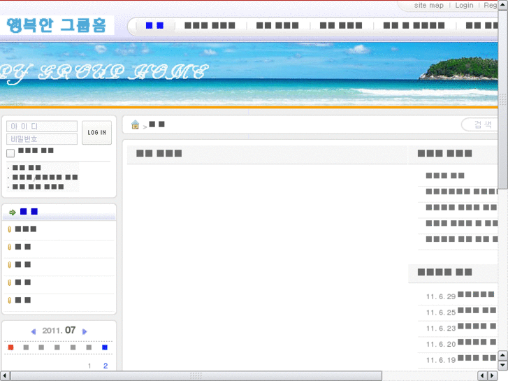Click the home icon in breadcrumb

(136, 124)
